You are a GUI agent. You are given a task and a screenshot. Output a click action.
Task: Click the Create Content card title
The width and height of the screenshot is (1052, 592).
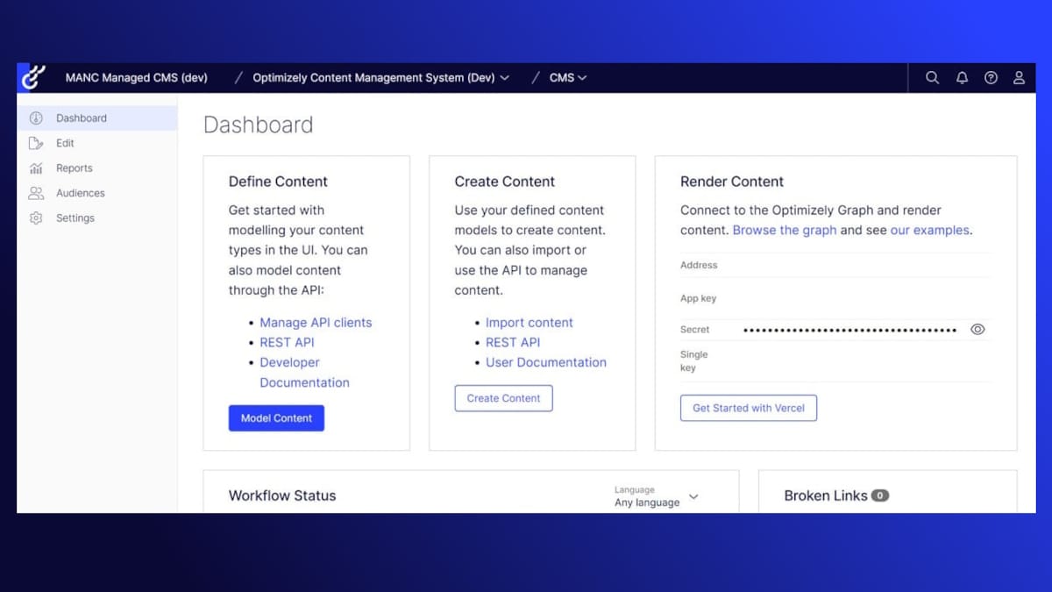505,182
